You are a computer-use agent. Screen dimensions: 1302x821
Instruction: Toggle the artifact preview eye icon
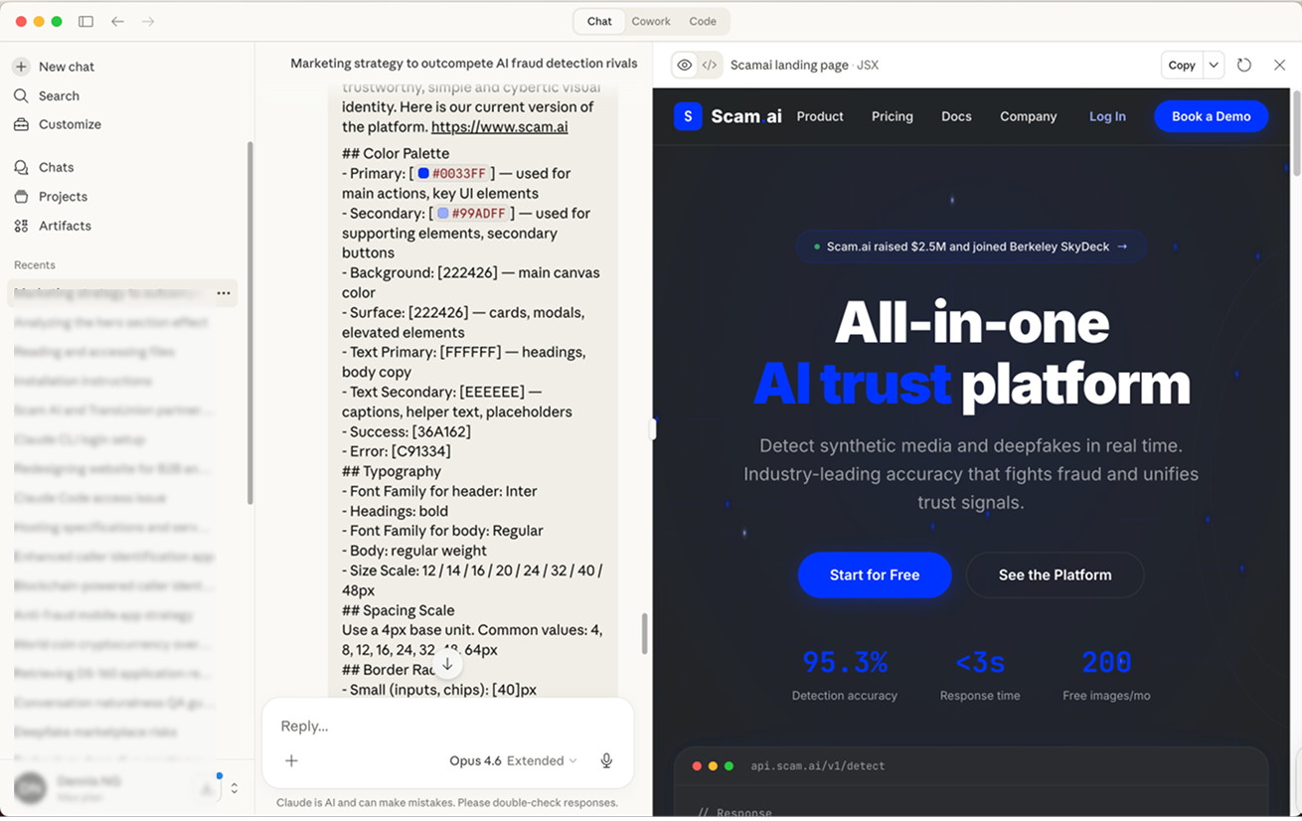[684, 65]
